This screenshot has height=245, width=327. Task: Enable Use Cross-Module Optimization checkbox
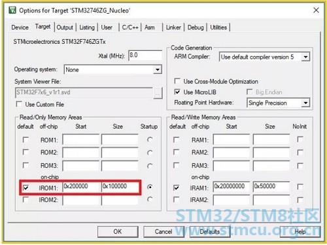(177, 81)
